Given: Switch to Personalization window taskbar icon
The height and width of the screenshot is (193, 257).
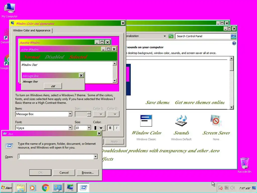Looking at the screenshot, I should 71,188.
